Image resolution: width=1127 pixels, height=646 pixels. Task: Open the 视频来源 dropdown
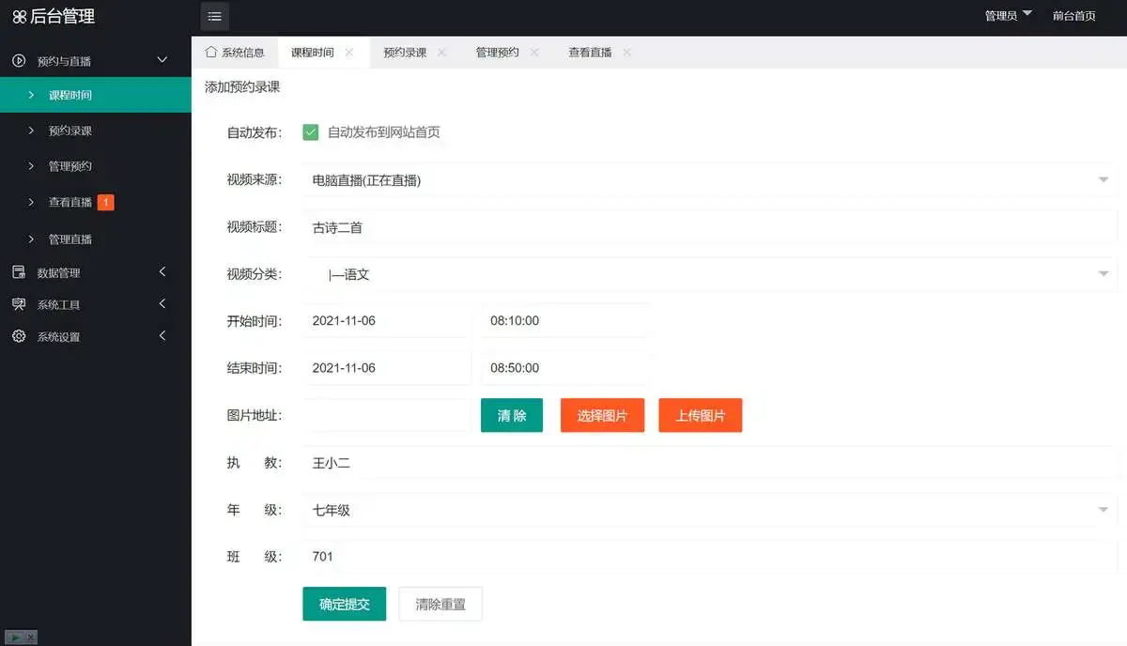tap(1104, 180)
